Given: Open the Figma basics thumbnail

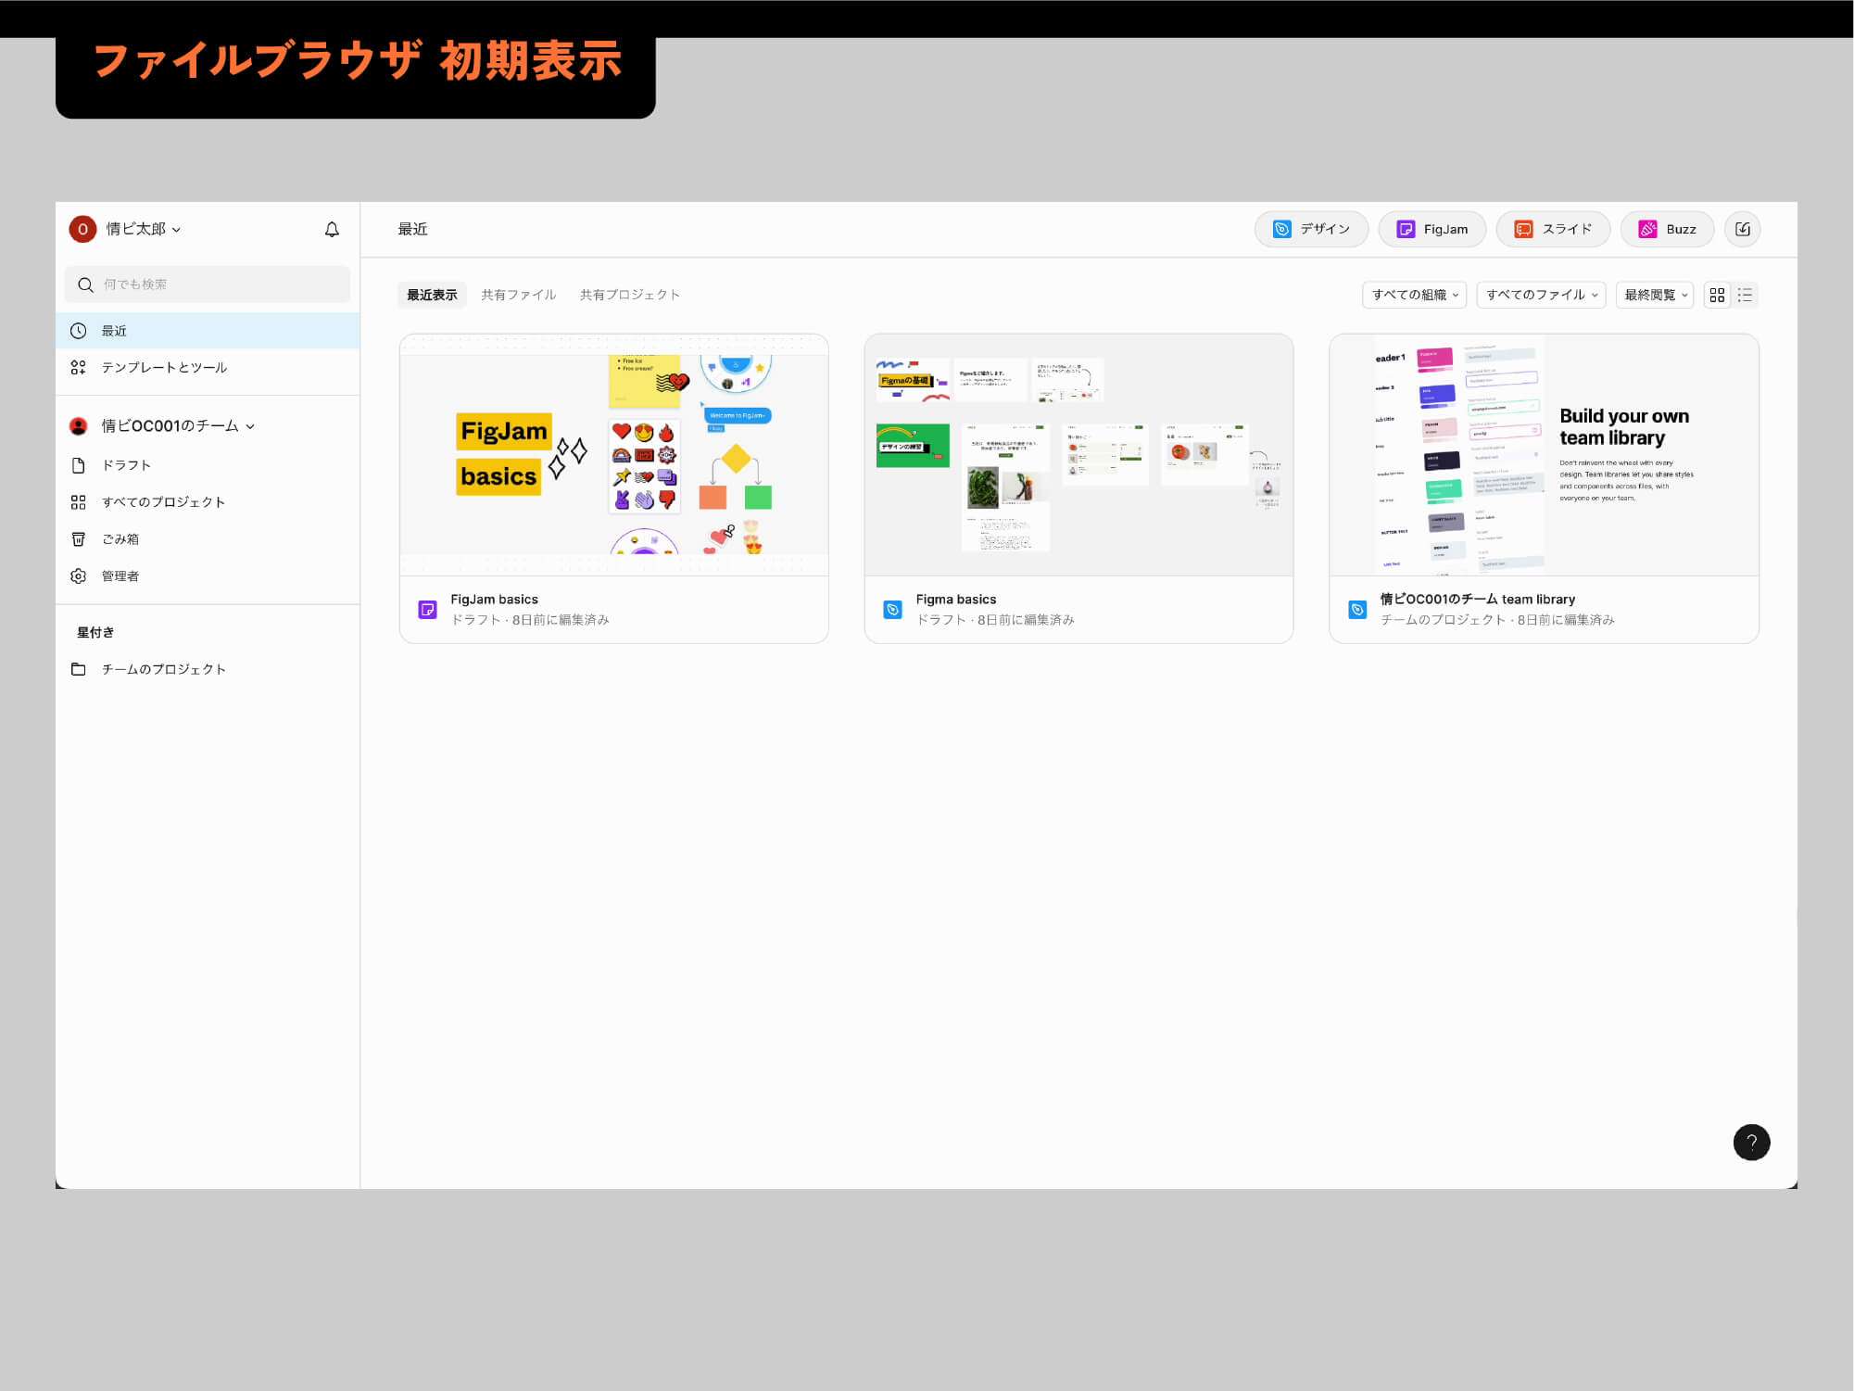Looking at the screenshot, I should [1078, 455].
